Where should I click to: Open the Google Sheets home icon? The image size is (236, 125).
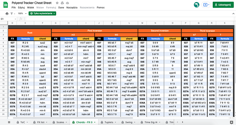pyautogui.click(x=5, y=5)
